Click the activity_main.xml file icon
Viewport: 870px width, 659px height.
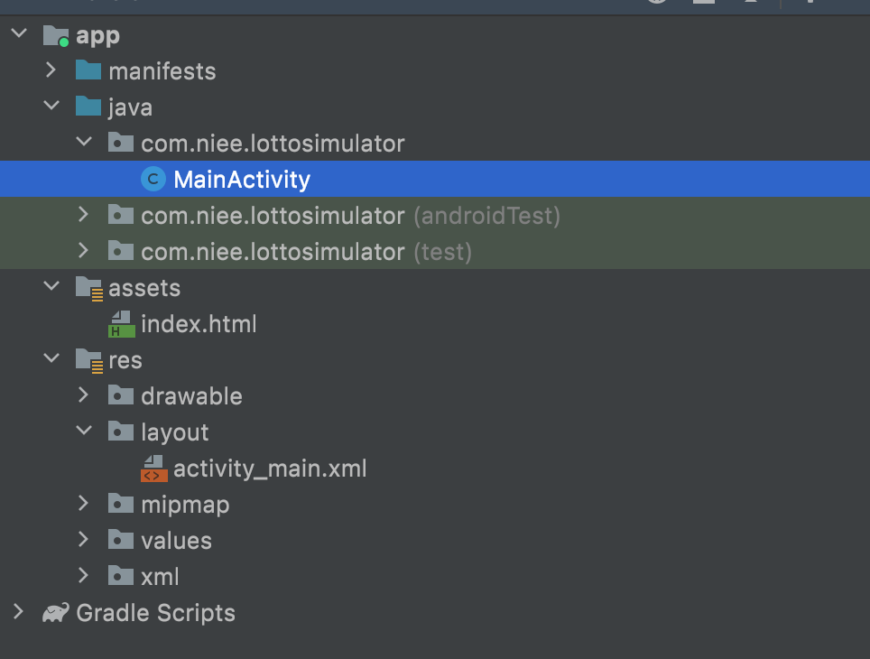click(154, 469)
